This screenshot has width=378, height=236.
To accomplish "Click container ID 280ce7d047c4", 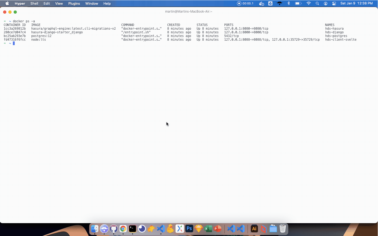I will click(x=15, y=32).
